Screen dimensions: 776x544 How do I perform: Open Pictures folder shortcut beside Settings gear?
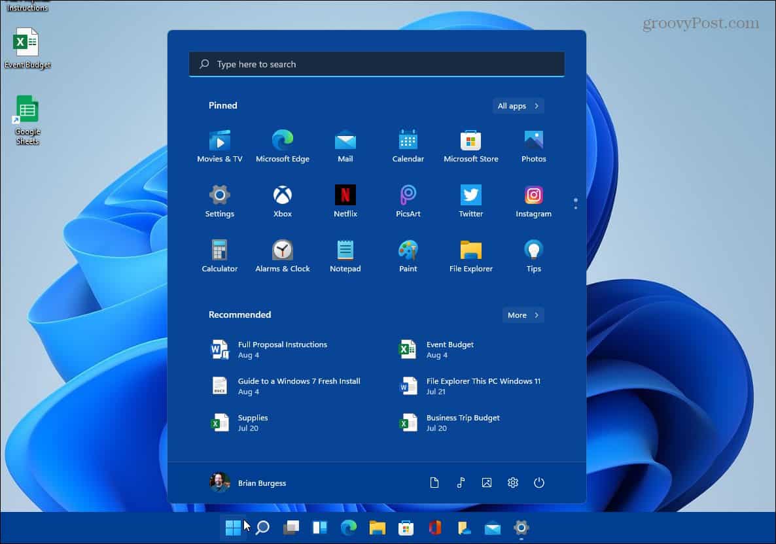click(x=486, y=483)
